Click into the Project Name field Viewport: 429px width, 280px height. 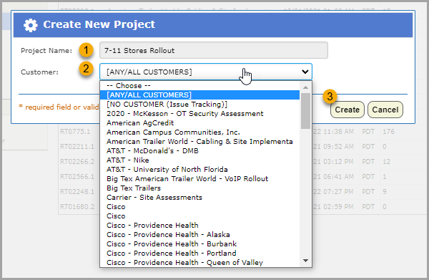tap(213, 50)
